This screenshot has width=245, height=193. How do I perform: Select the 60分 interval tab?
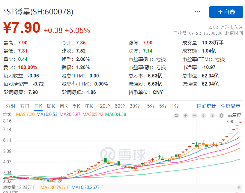[120, 106]
